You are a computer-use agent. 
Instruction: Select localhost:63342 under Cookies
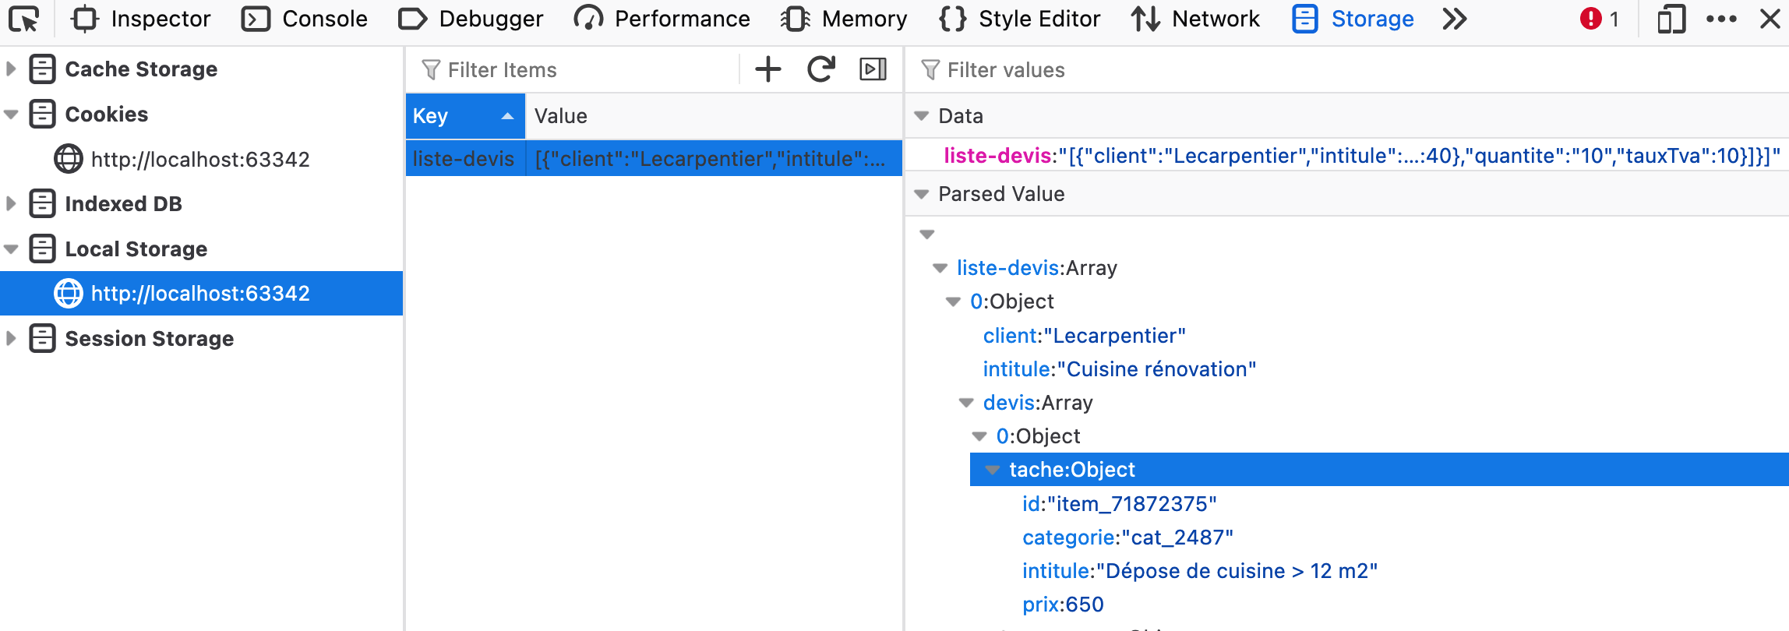point(199,160)
